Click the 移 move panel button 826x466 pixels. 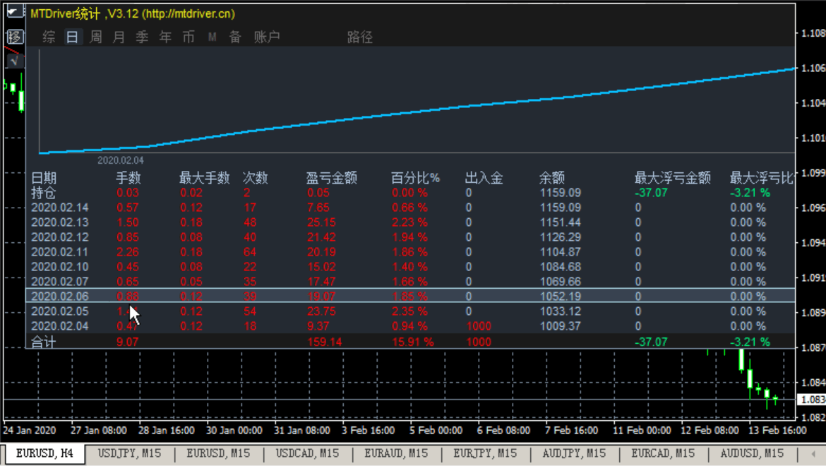[x=15, y=37]
